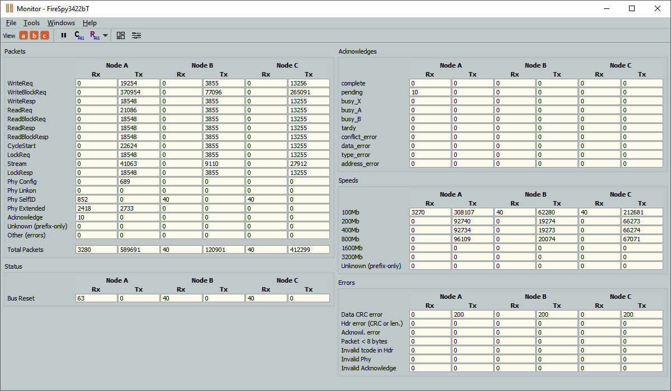Click Node B Tx 400Mb speed value 19273

(557, 230)
